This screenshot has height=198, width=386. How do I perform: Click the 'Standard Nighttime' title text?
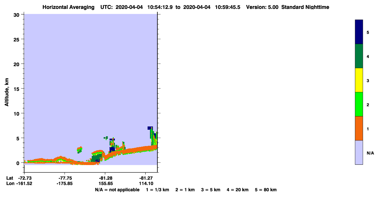coord(305,7)
